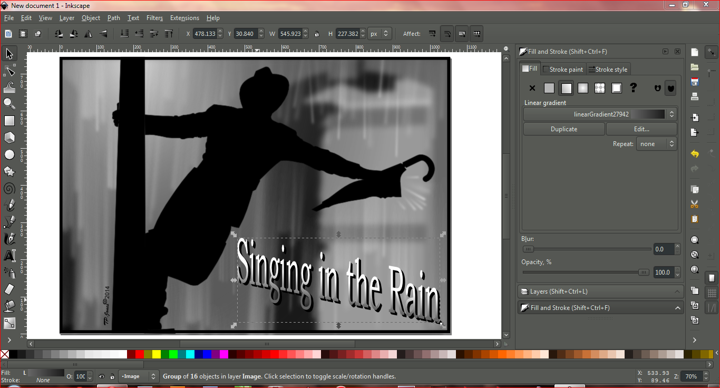Open the Image layer dropdown
Screen dimensions: 720x388
pyautogui.click(x=139, y=376)
